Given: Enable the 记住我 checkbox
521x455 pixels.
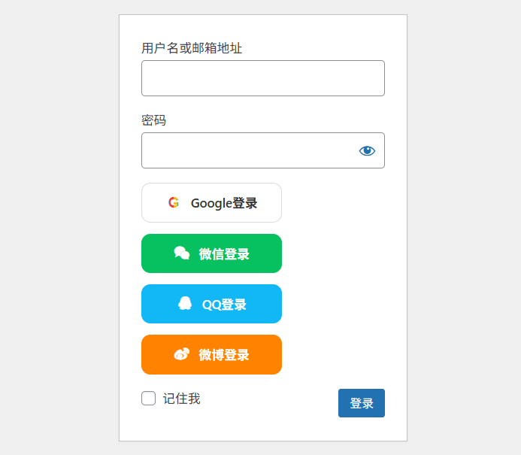Looking at the screenshot, I should coord(149,399).
